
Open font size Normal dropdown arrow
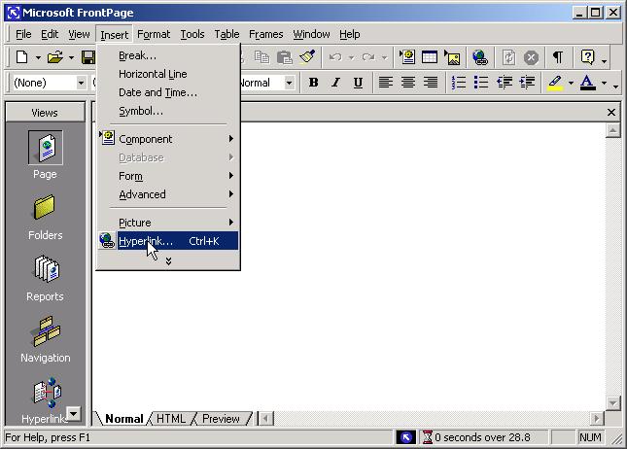point(289,83)
